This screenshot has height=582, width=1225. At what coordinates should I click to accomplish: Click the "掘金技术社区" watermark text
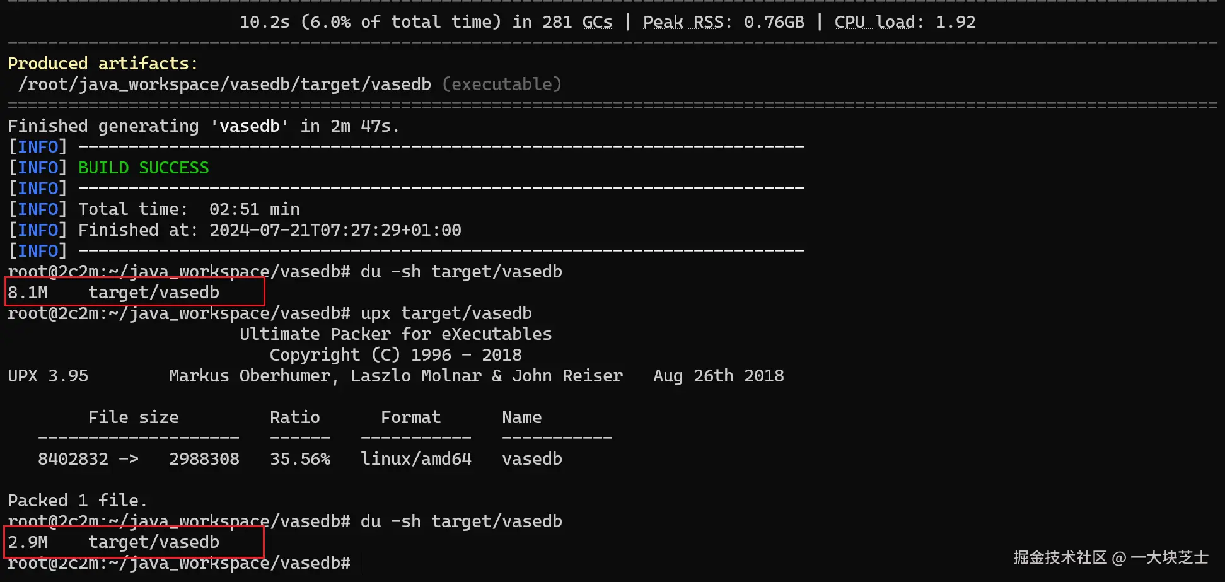(1060, 557)
